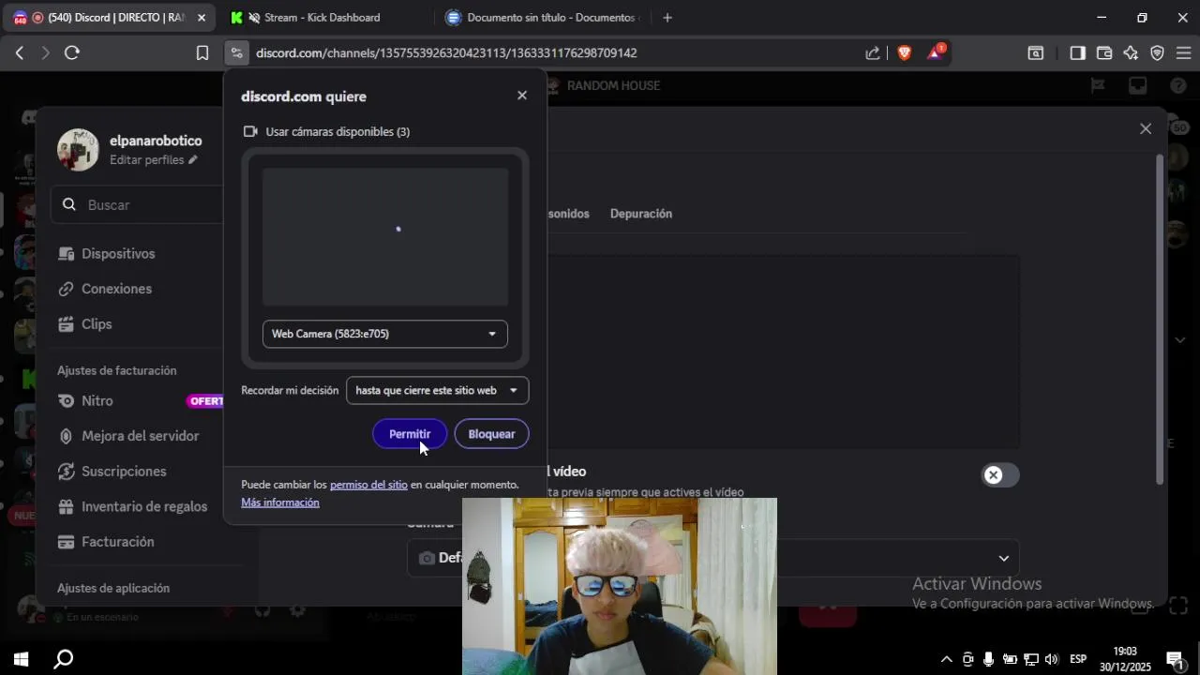Click the browser forward arrow

click(45, 53)
